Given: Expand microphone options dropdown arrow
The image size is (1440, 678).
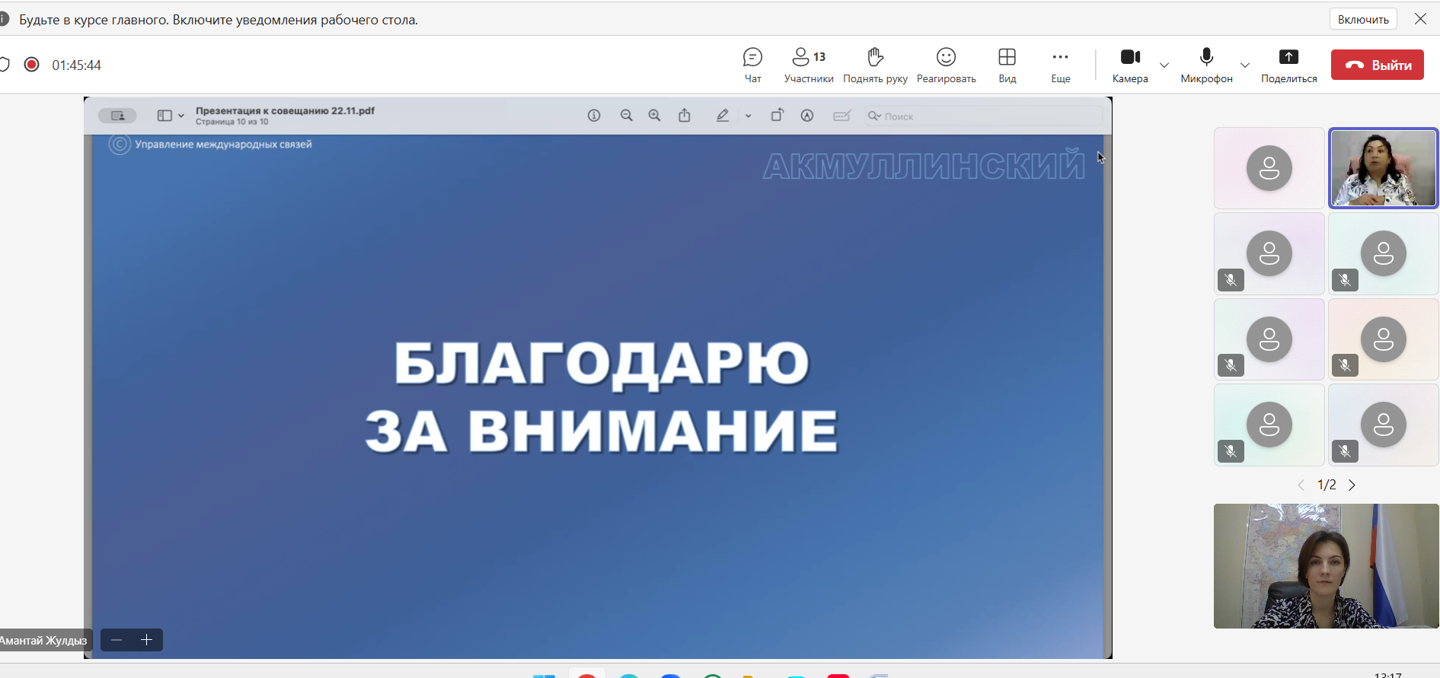Looking at the screenshot, I should 1245,65.
